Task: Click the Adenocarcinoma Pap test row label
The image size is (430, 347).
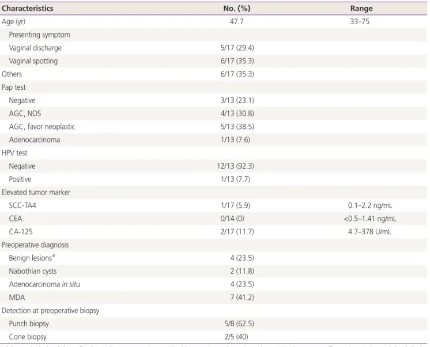Action: pos(34,140)
